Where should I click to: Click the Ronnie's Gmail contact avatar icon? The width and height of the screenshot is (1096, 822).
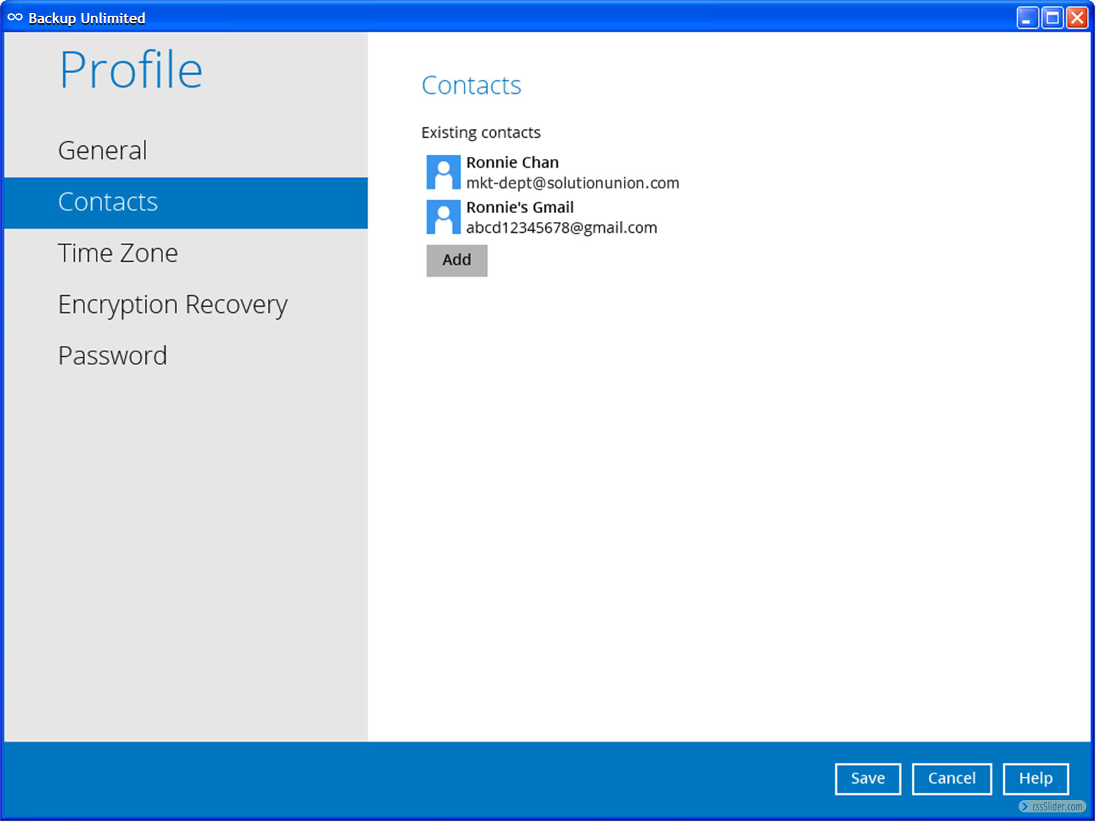point(443,217)
